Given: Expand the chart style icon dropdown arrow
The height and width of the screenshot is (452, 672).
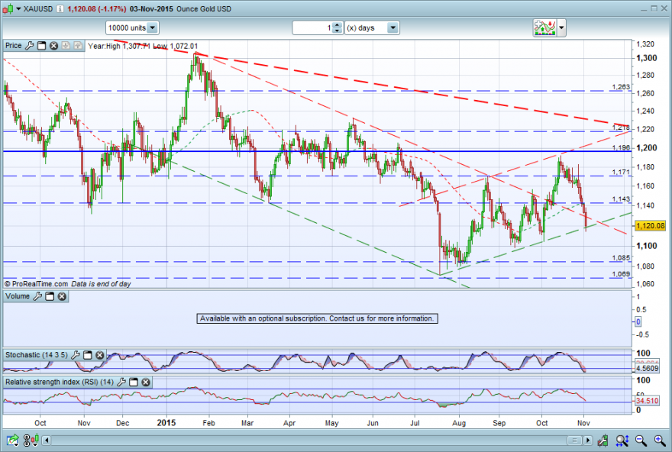Looking at the screenshot, I should pos(561,27).
